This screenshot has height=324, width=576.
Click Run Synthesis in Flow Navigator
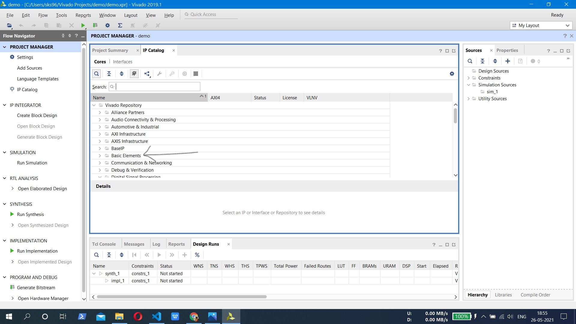pos(30,214)
